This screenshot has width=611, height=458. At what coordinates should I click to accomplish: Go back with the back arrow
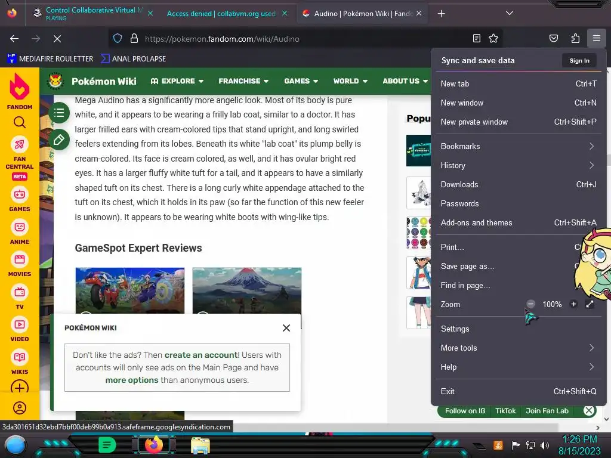click(14, 39)
